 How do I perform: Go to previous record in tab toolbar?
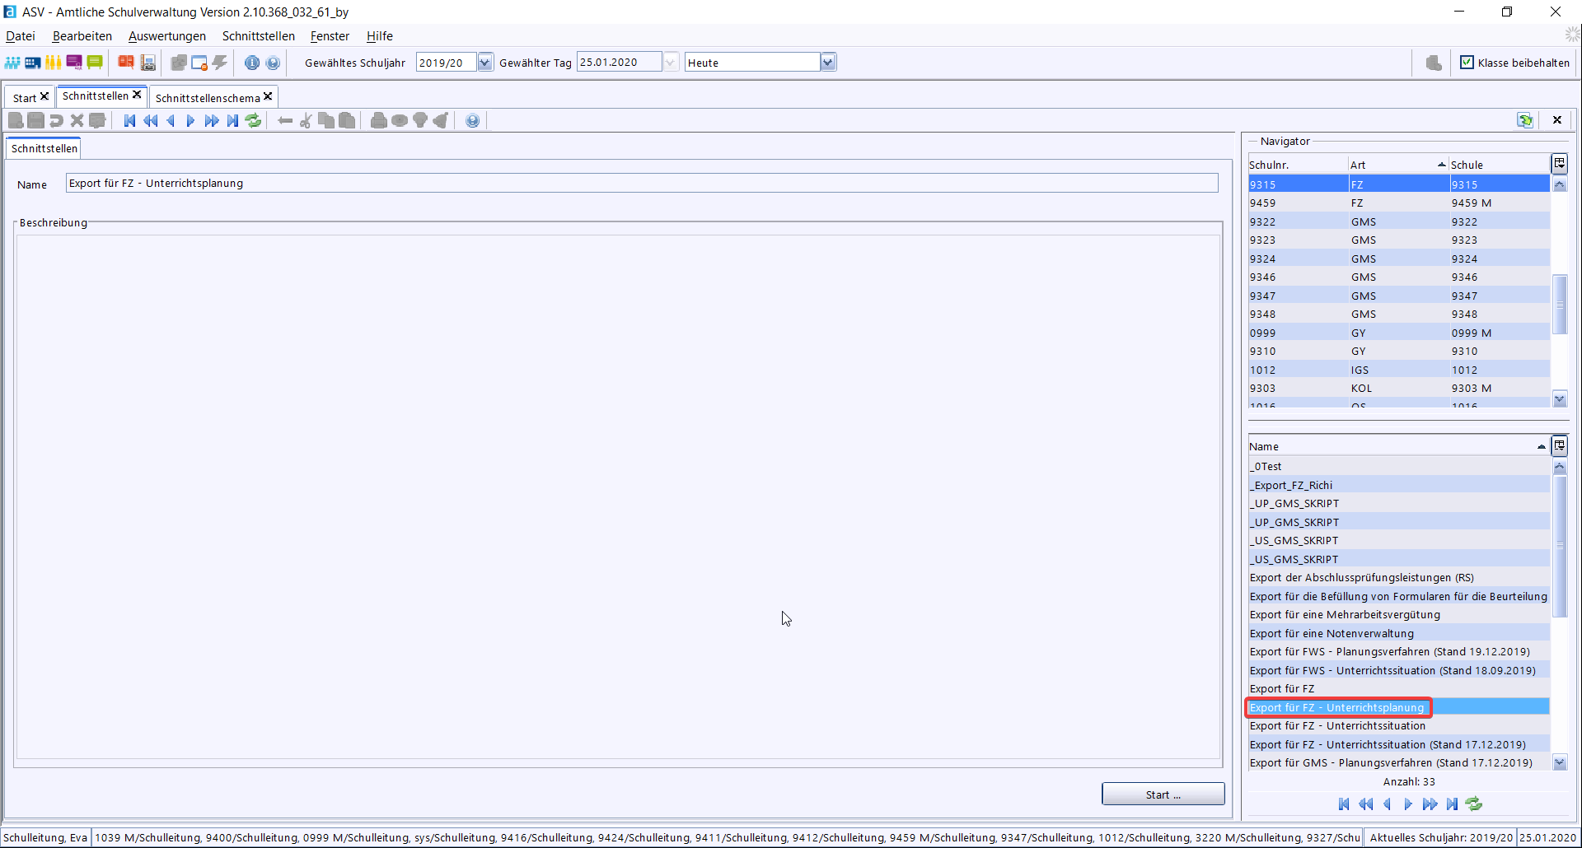[x=171, y=121]
